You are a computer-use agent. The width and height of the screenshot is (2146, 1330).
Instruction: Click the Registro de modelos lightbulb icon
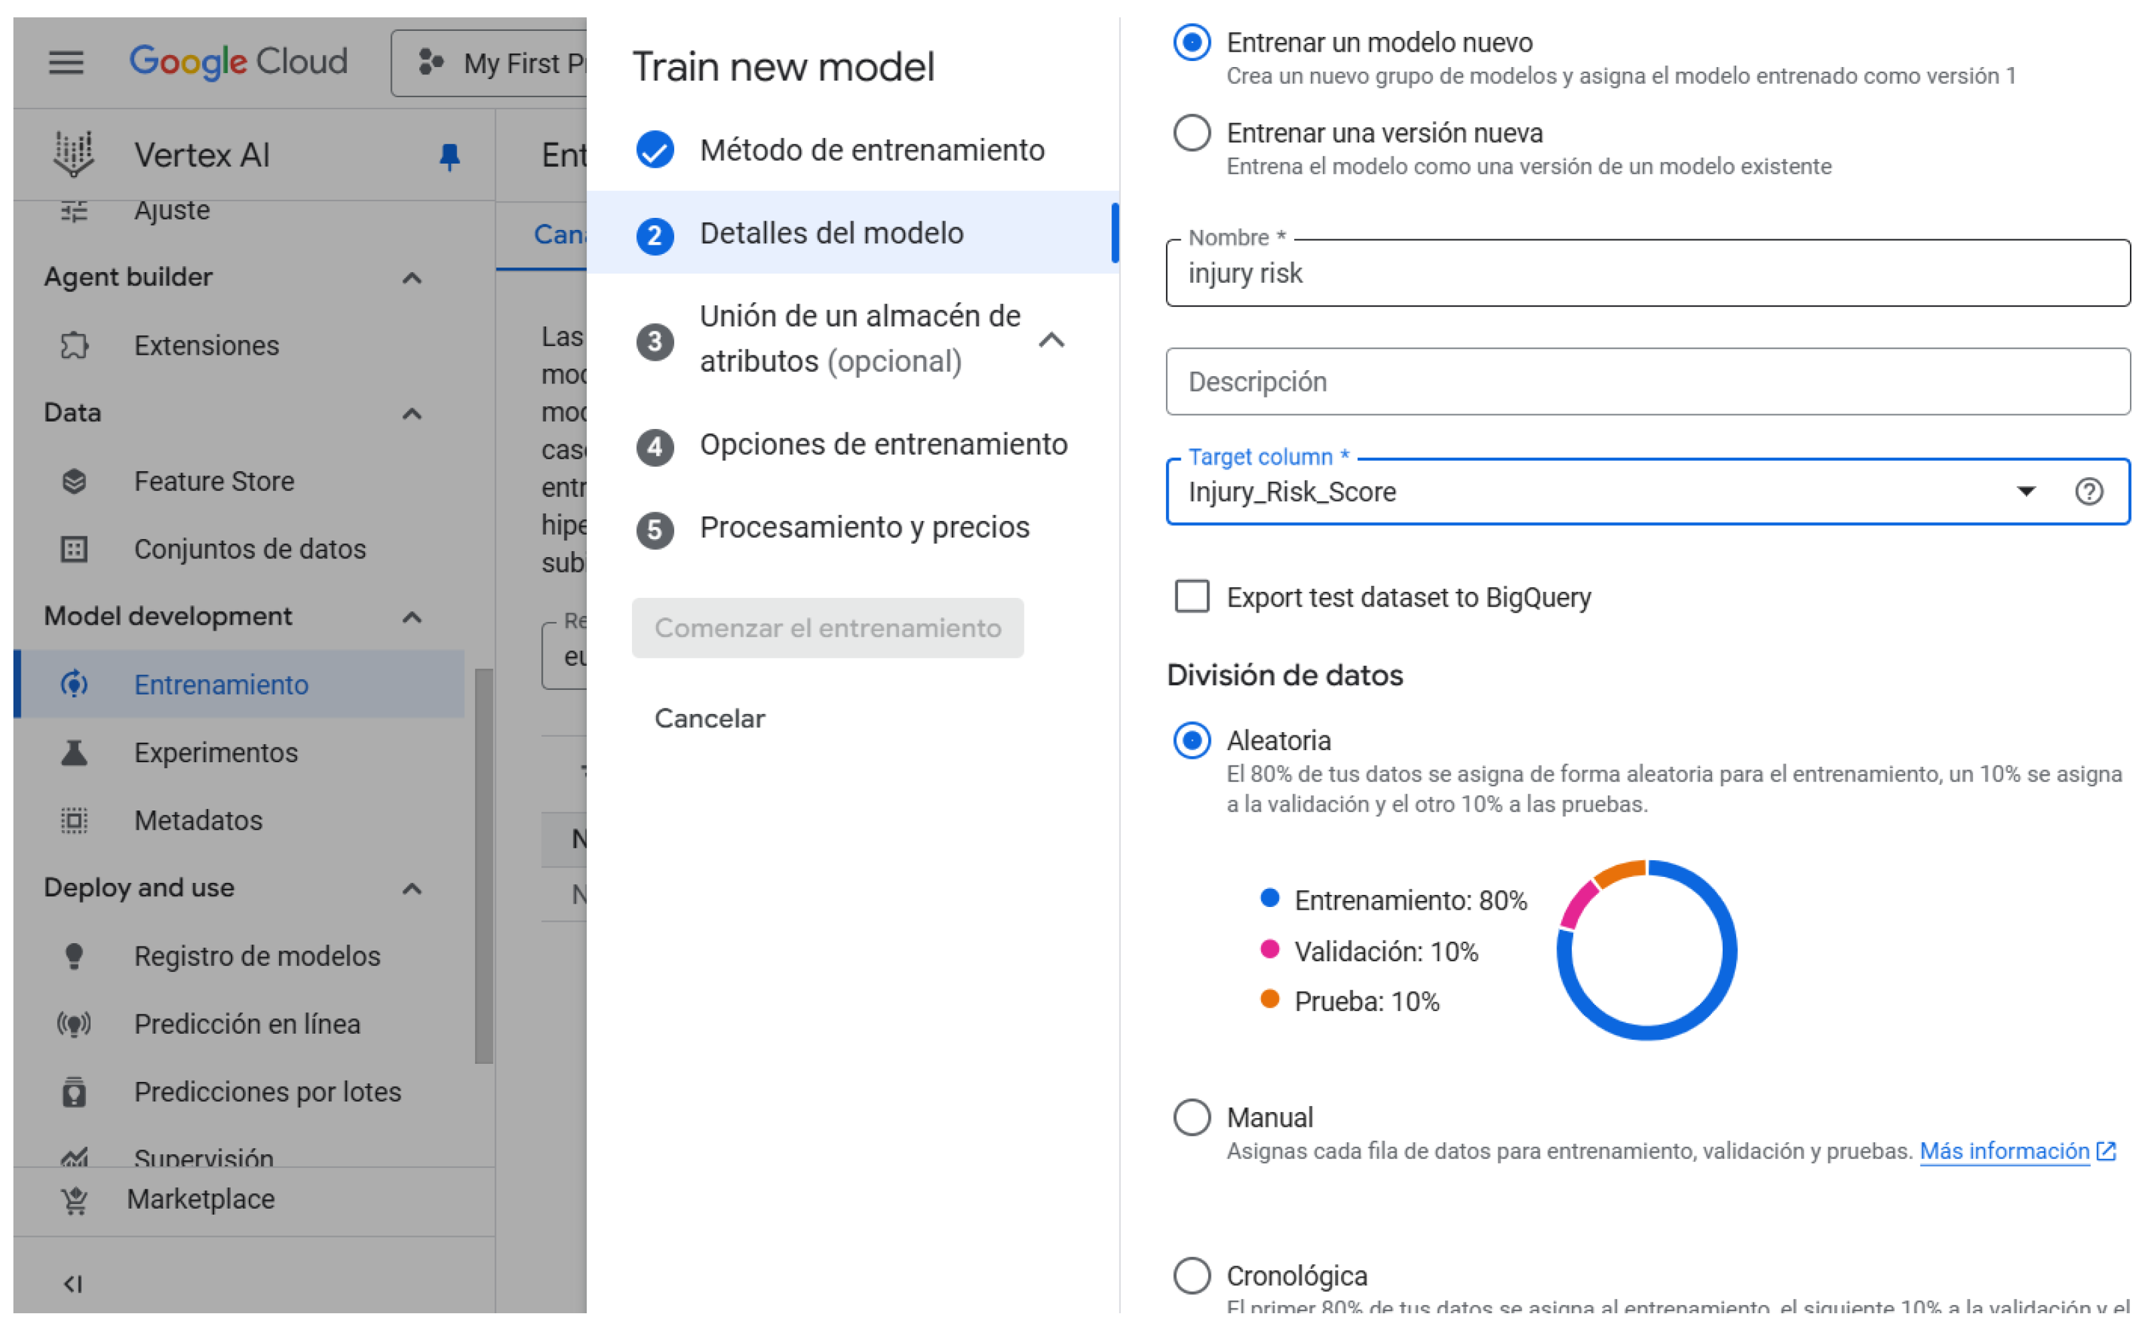click(74, 956)
